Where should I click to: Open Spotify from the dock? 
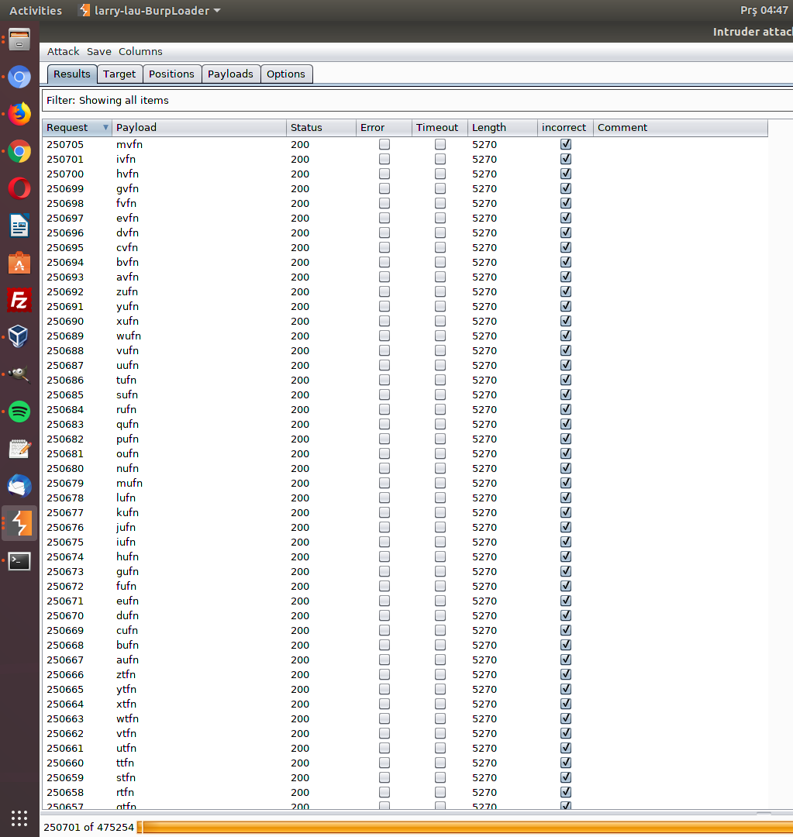(x=19, y=412)
